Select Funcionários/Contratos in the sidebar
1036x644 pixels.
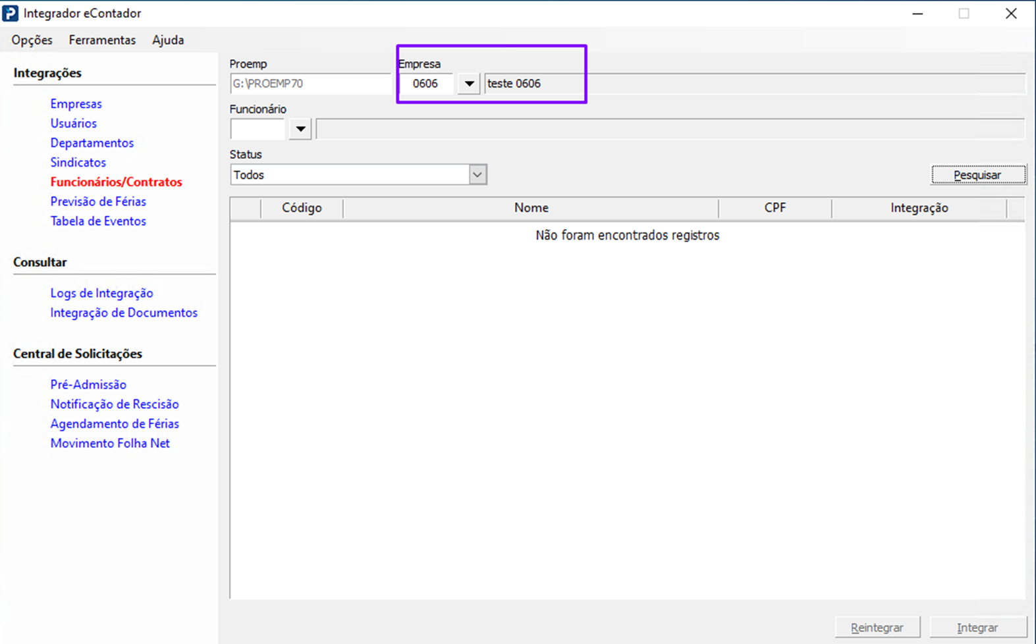pyautogui.click(x=116, y=182)
